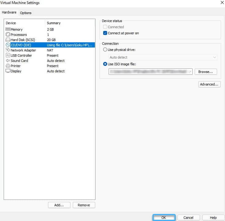Select the USB Controller icon
The width and height of the screenshot is (225, 221).
pos(8,55)
